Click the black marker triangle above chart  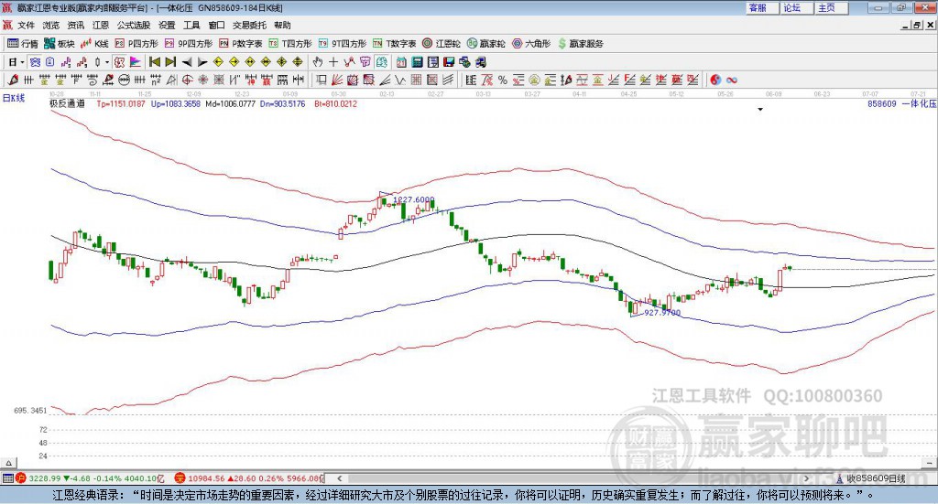760,109
